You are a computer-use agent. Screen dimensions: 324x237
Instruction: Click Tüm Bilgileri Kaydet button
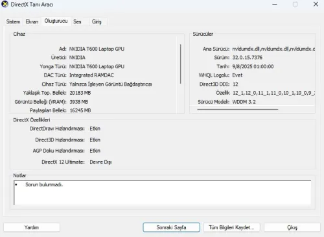coord(231,227)
